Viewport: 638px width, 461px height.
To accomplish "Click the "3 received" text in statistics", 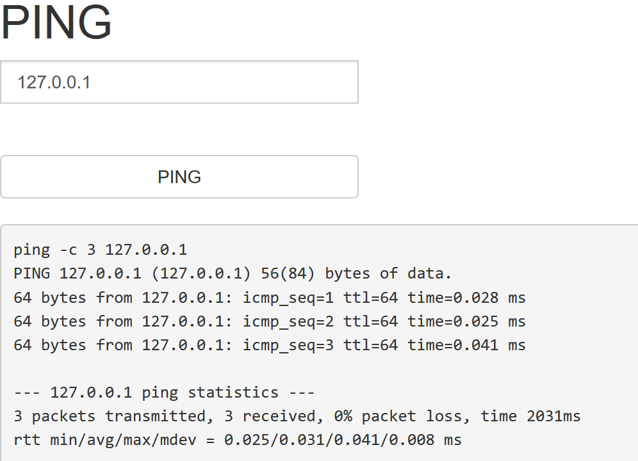I will (270, 416).
